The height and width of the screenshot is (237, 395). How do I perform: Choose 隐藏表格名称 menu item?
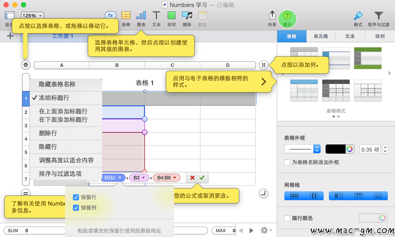[66, 84]
